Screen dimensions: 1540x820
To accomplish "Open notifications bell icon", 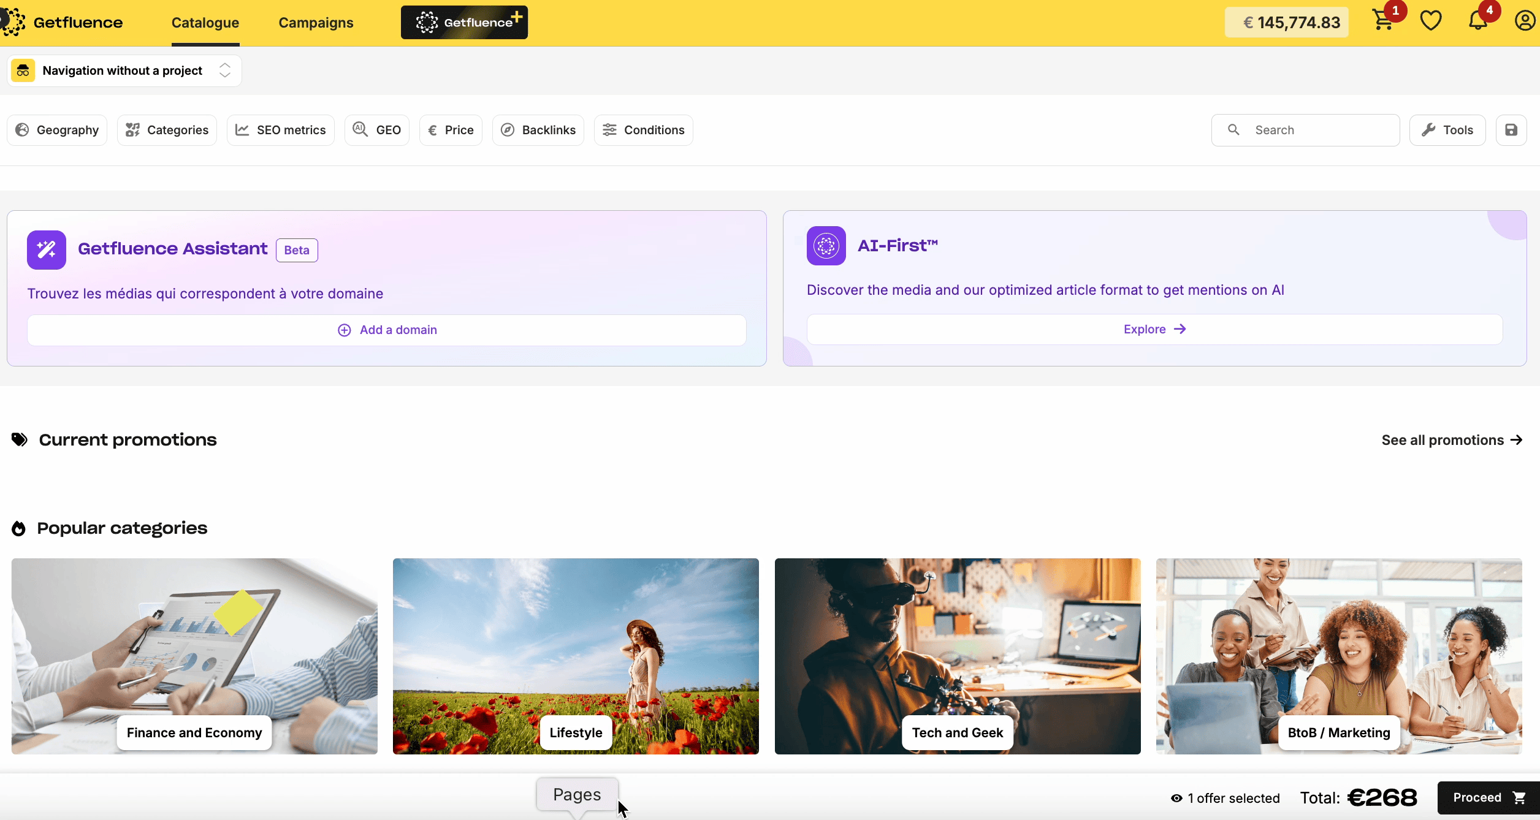I will pyautogui.click(x=1477, y=21).
